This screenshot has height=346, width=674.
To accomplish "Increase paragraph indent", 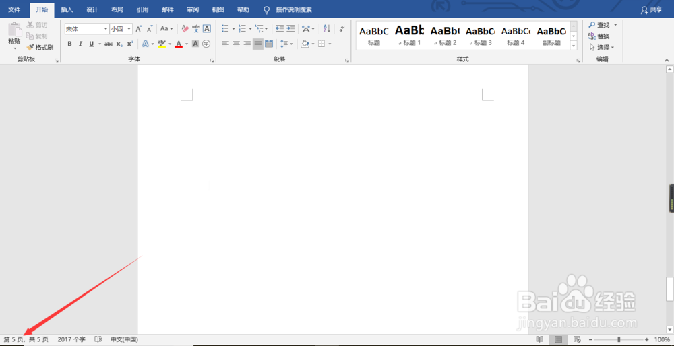I will pyautogui.click(x=291, y=29).
